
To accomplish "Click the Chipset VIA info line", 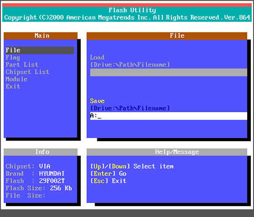I will pos(28,166).
